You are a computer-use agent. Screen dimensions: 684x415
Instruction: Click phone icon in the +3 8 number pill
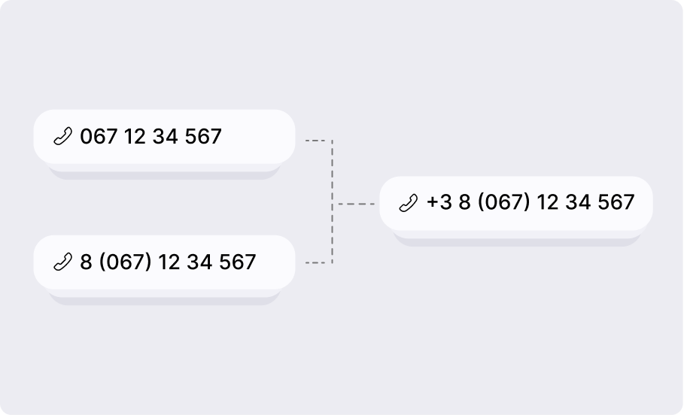[409, 203]
